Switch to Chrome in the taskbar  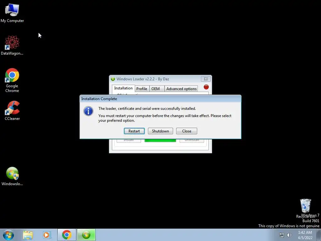66,235
